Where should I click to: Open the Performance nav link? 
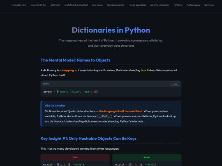(193, 5)
